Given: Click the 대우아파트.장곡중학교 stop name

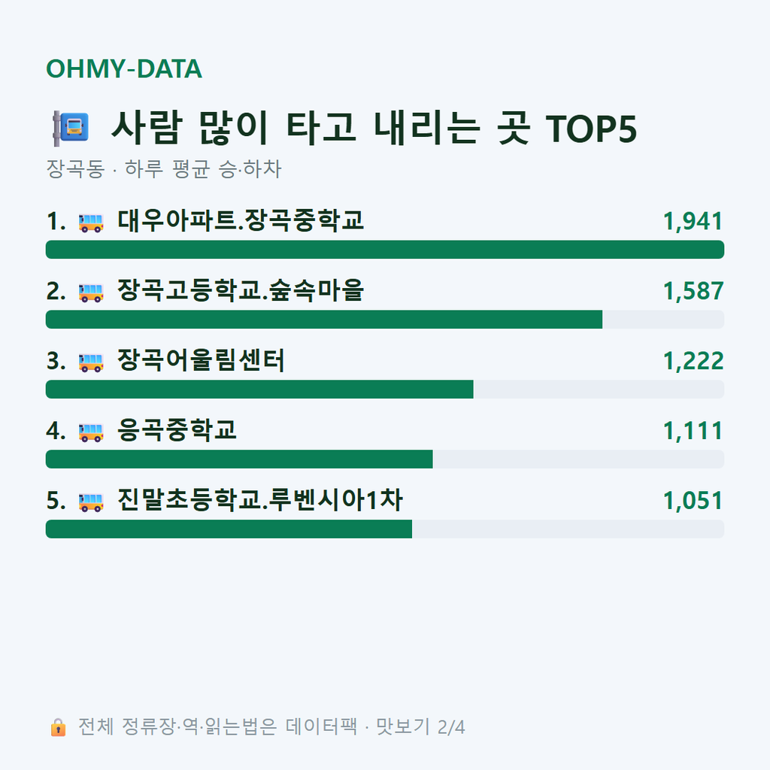Looking at the screenshot, I should pyautogui.click(x=241, y=220).
